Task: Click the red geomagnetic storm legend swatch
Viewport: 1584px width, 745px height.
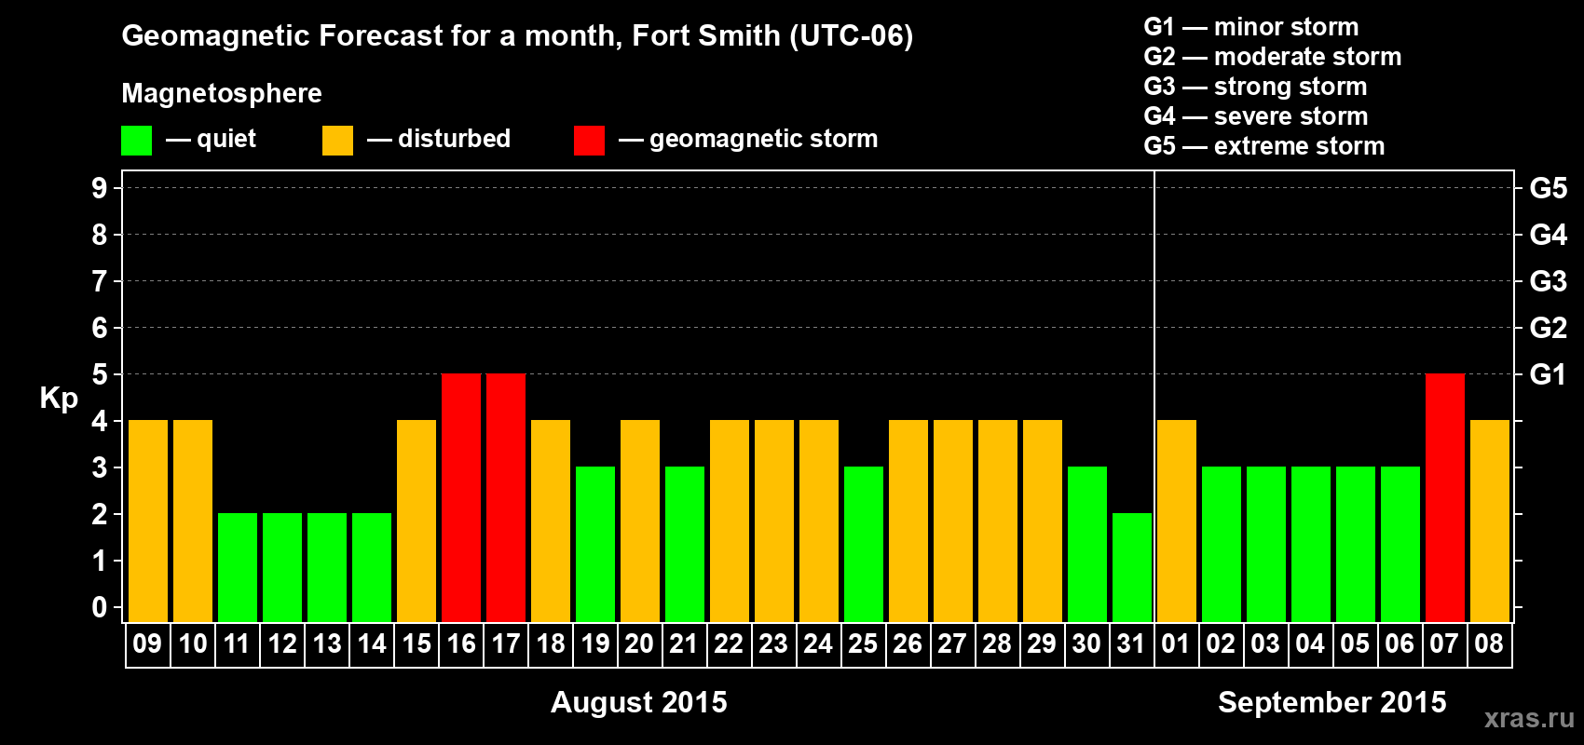Action: point(589,141)
